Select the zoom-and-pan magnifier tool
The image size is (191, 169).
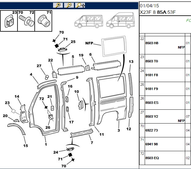point(80,5)
